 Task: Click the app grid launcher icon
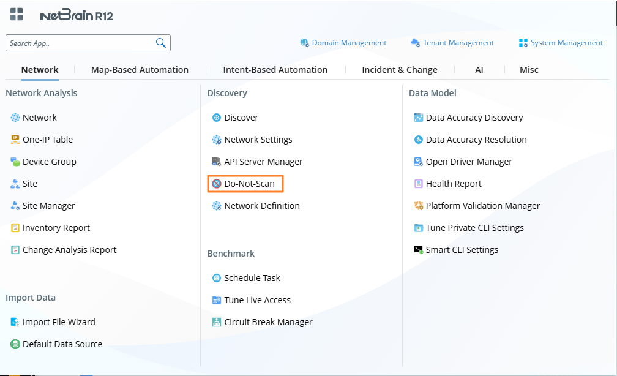(x=17, y=14)
